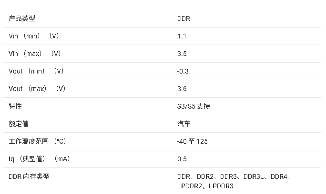This screenshot has height=194, width=326.
Task: Click the DDR 内存类型 row label
Action: tap(29, 176)
